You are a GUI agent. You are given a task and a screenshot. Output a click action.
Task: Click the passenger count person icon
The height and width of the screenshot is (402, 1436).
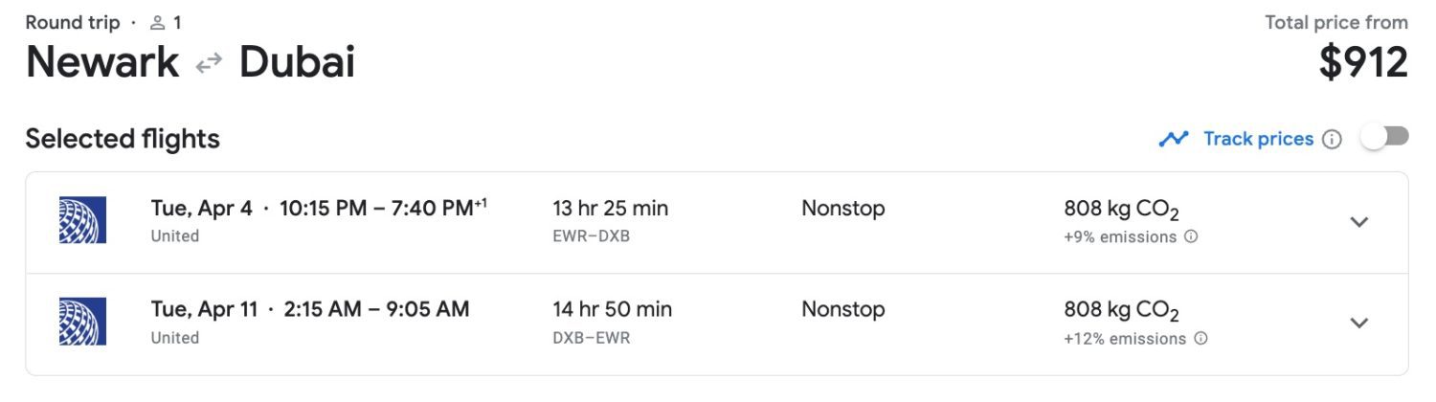tap(158, 23)
